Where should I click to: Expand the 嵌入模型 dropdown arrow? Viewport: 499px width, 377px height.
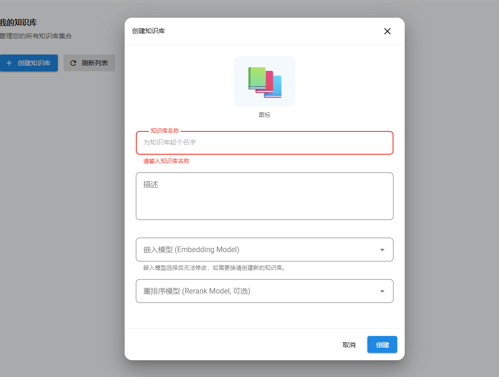pos(382,250)
